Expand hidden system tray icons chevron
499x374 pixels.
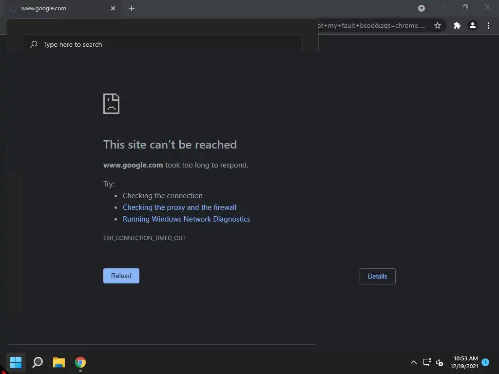point(414,362)
